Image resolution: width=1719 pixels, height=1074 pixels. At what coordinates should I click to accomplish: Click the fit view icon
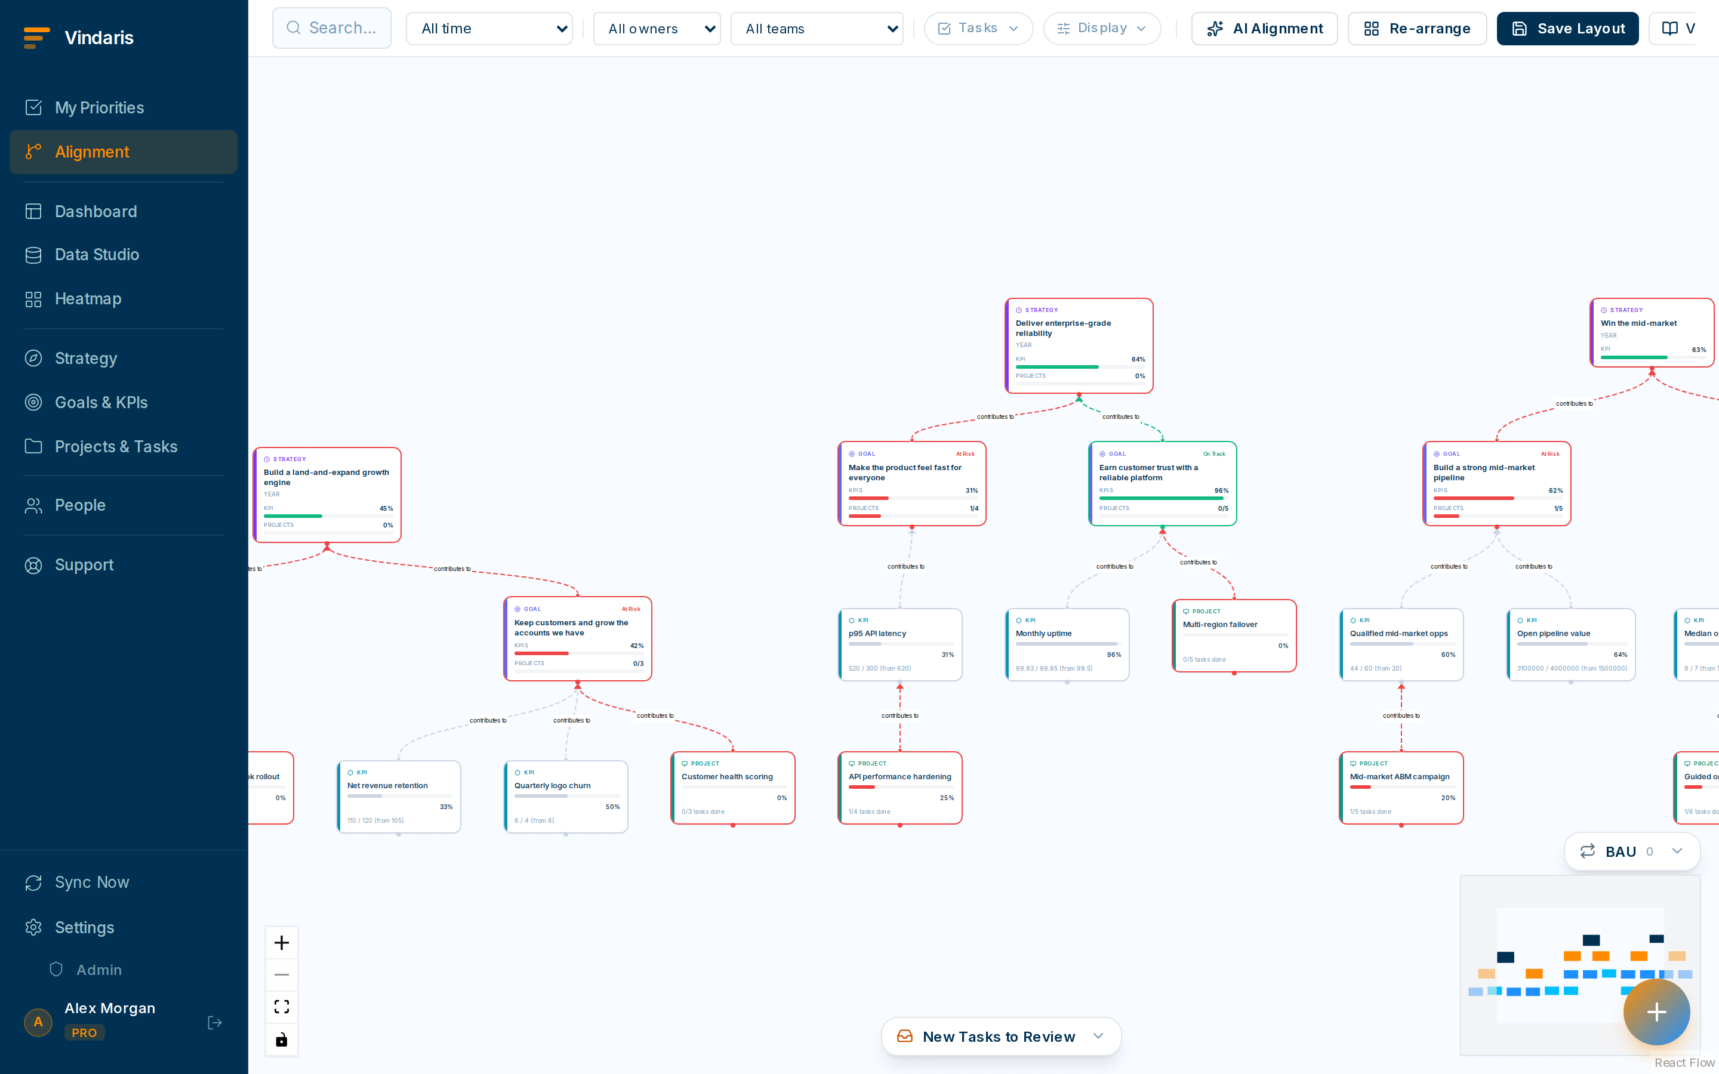tap(281, 1007)
